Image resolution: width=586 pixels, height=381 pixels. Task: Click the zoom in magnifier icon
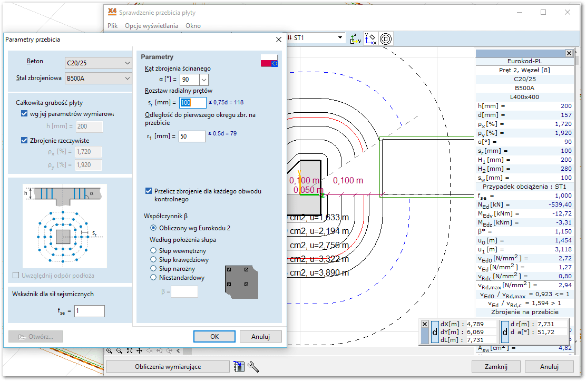[x=110, y=351]
